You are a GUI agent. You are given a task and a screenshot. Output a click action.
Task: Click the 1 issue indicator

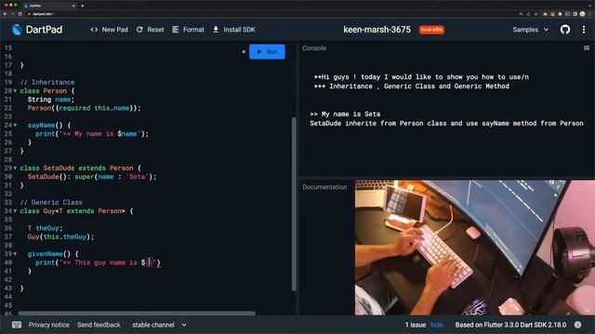click(416, 325)
